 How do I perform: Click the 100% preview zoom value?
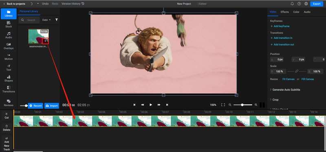coord(213,105)
